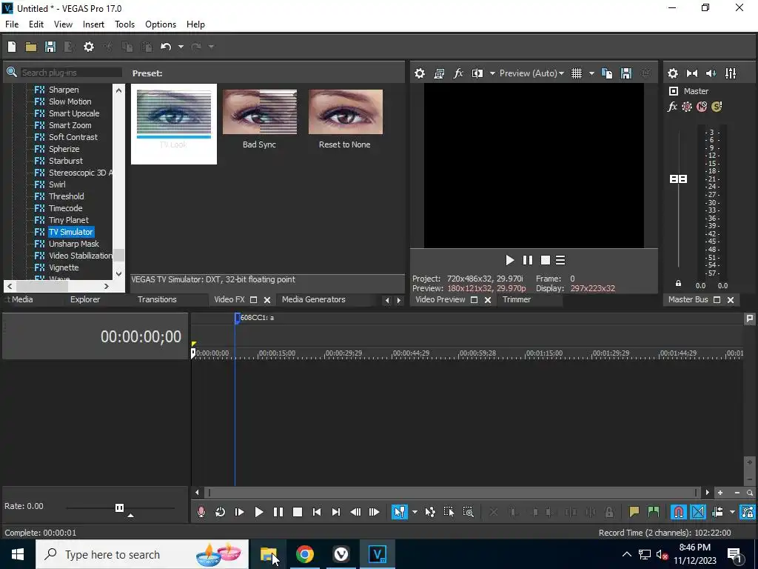The height and width of the screenshot is (569, 758).
Task: Open the undo history dropdown arrow
Action: 181,47
